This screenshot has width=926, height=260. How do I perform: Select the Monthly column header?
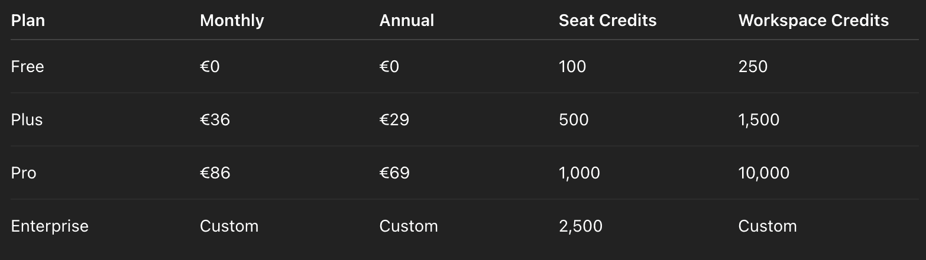[x=232, y=20]
